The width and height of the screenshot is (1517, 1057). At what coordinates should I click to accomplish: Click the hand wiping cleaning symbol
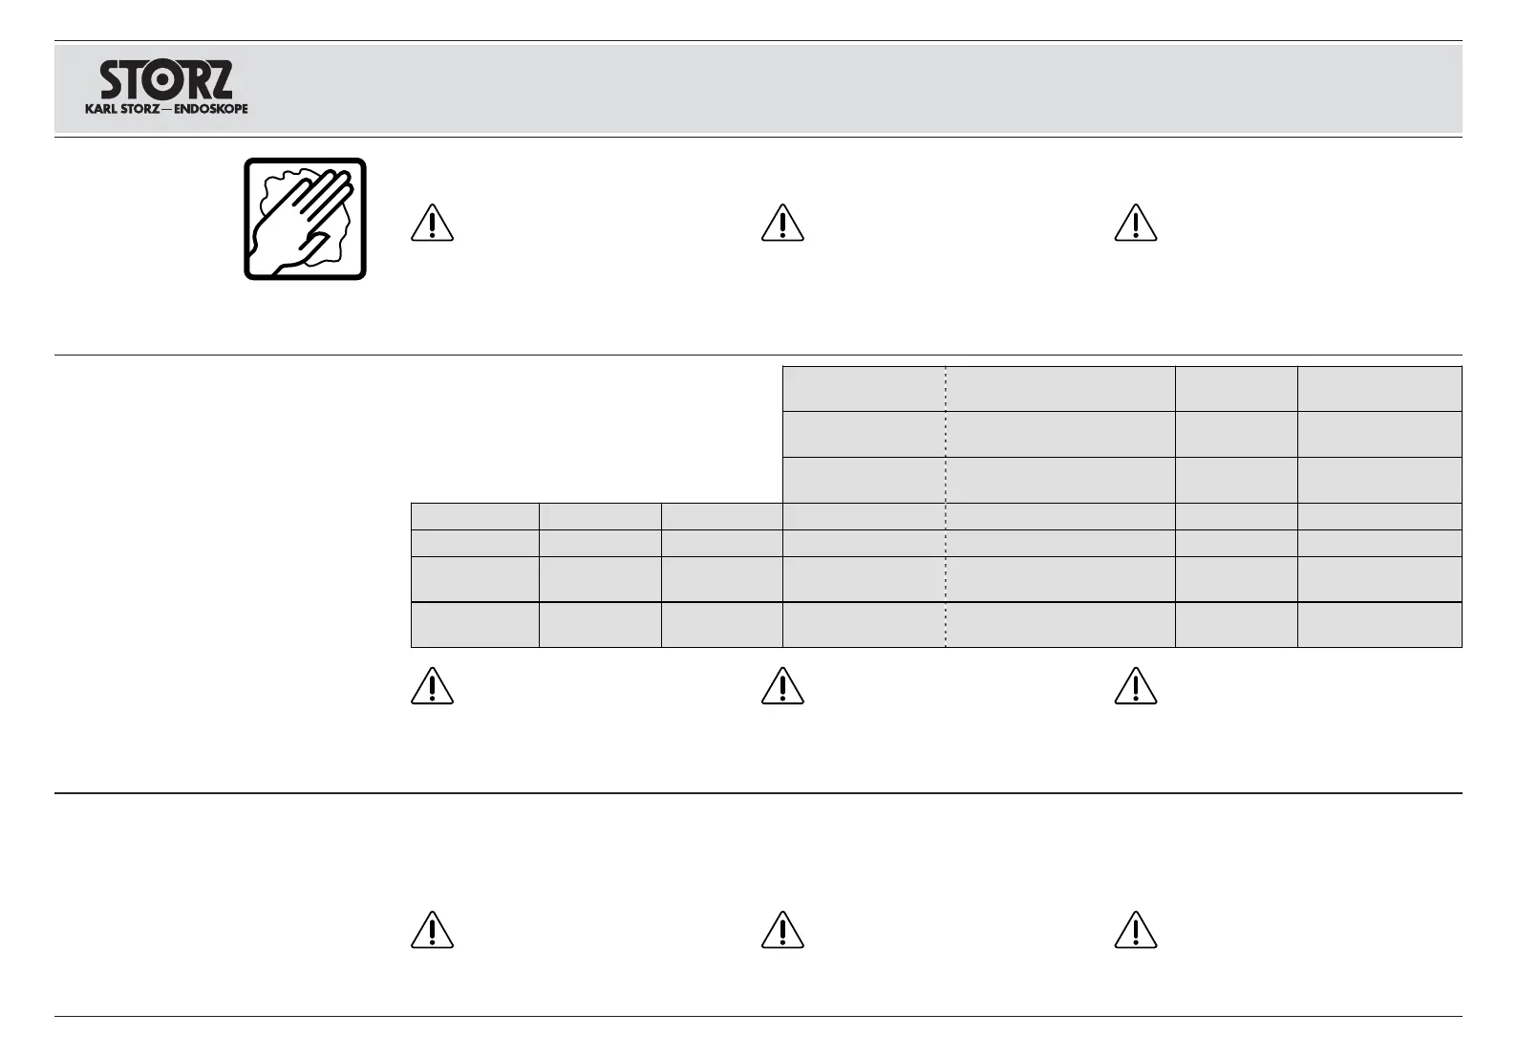305,219
